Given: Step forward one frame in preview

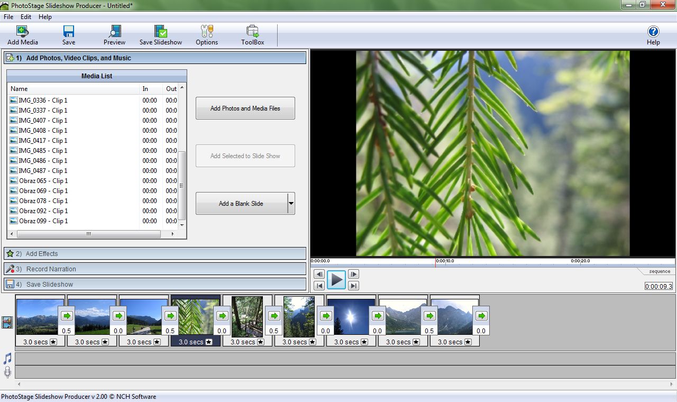Looking at the screenshot, I should [353, 274].
